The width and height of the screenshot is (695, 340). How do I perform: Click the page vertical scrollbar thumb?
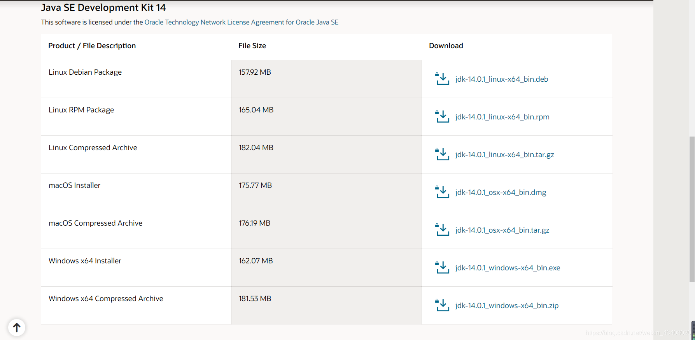[x=692, y=209]
